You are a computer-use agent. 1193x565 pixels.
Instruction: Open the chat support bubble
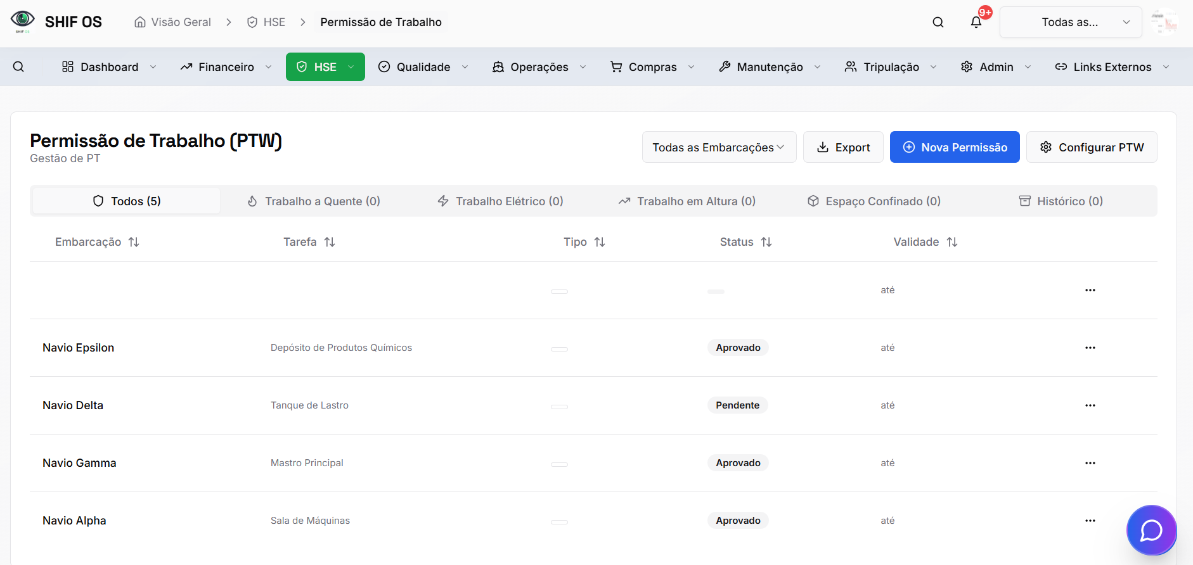tap(1151, 530)
